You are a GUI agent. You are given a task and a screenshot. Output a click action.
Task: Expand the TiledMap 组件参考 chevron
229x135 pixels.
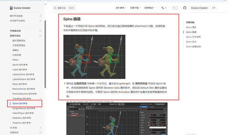(x=40, y=99)
